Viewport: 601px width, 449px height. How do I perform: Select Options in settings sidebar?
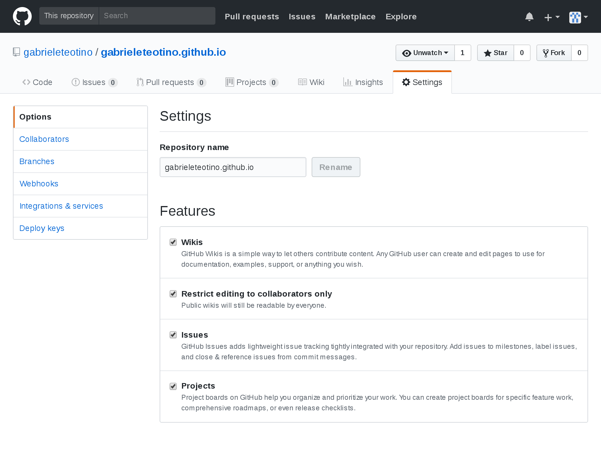80,117
